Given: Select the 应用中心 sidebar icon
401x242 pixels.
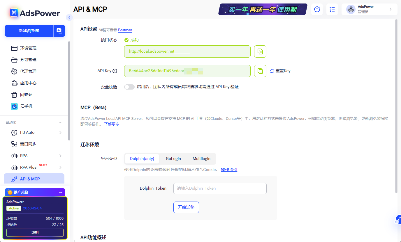Looking at the screenshot, I should (x=27, y=83).
